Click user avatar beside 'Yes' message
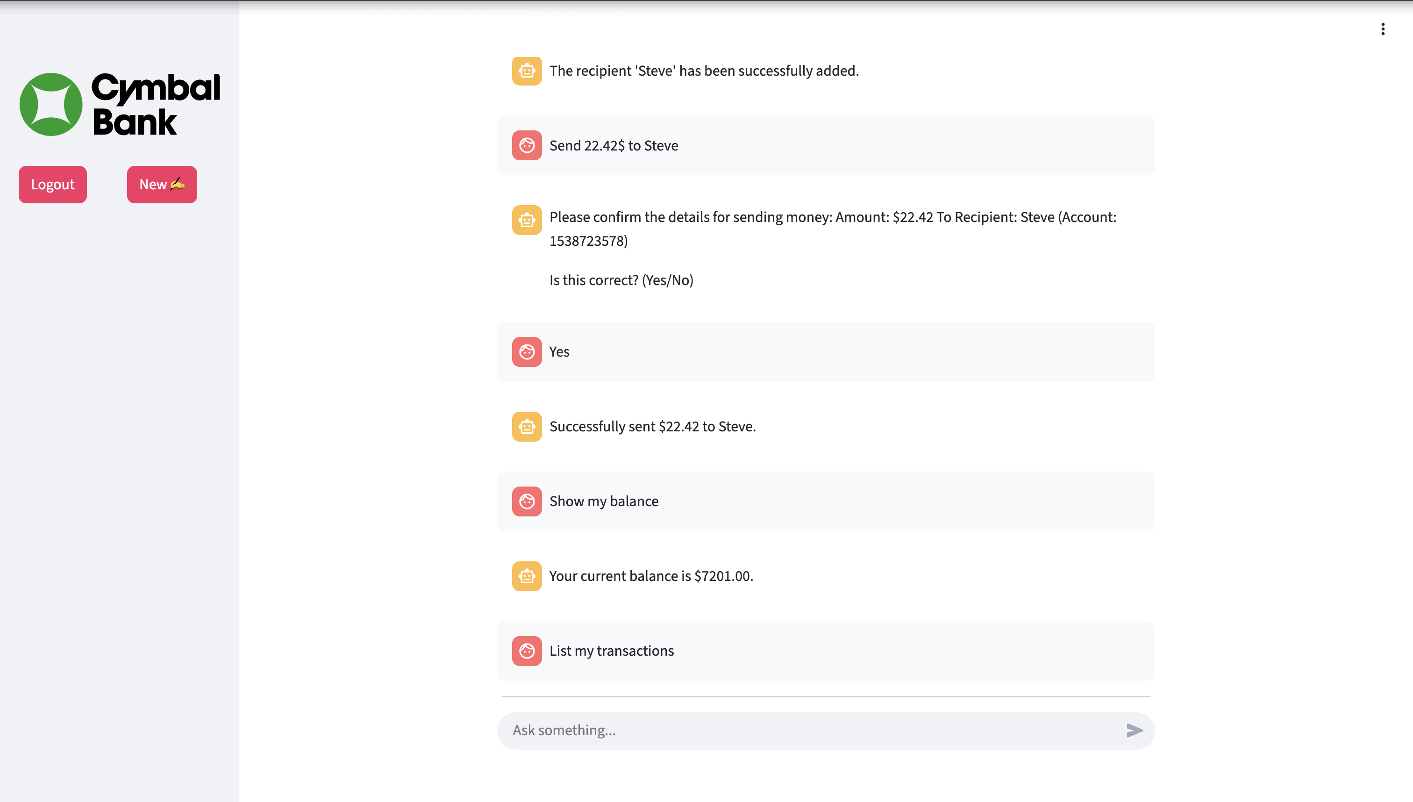The height and width of the screenshot is (802, 1413). [x=527, y=352]
